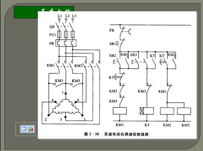Click motor terminal number 1
Screen dimensions: 203x151
click(x=63, y=92)
